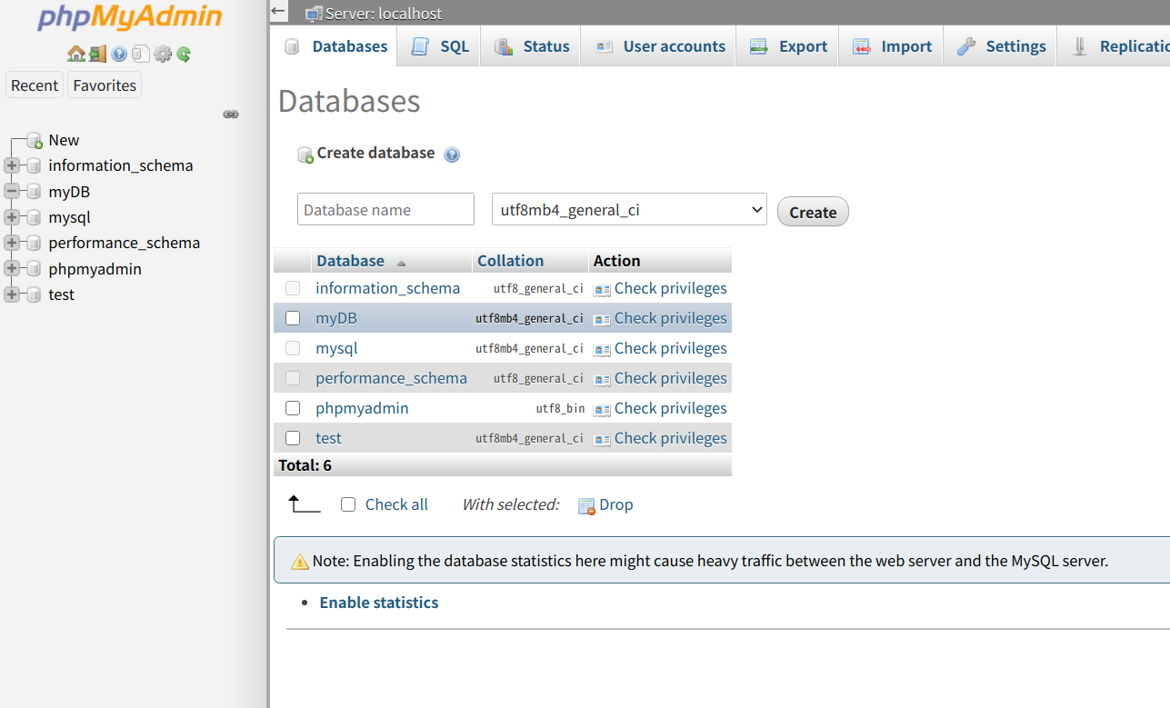Viewport: 1170px width, 708px height.
Task: Click the Home icon above Recent
Action: point(75,54)
